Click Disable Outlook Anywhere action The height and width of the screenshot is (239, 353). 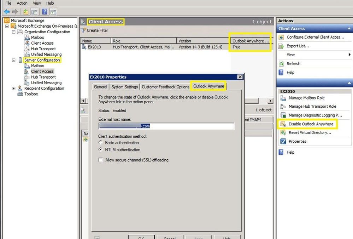(311, 124)
